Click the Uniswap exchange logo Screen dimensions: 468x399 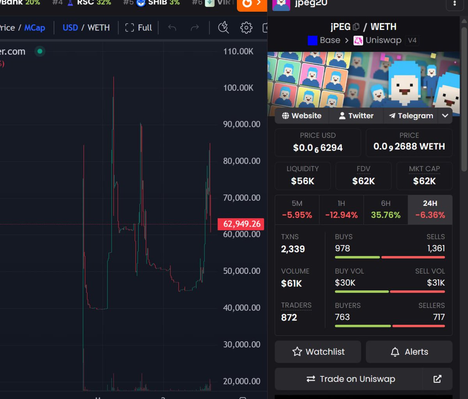[358, 41]
